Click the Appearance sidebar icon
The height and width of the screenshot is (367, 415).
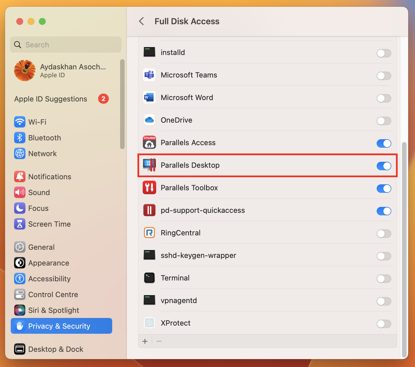coord(20,263)
